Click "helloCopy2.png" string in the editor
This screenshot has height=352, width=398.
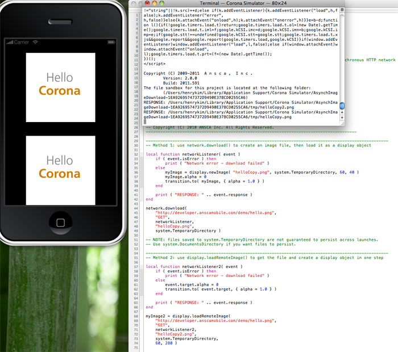pyautogui.click(x=175, y=334)
